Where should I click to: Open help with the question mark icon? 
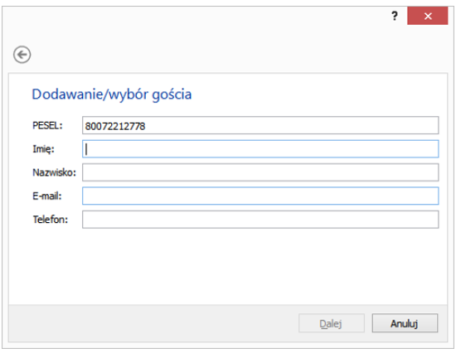[x=395, y=16]
